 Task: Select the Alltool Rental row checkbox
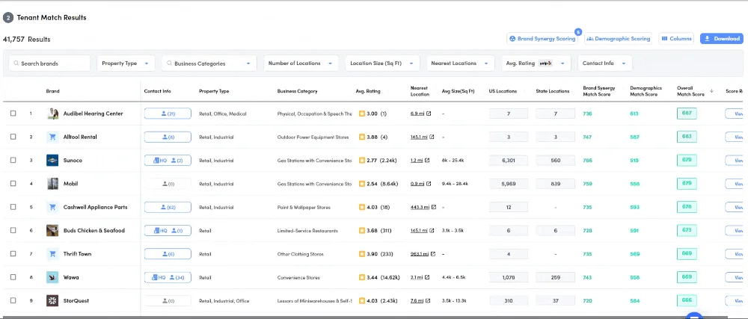13,137
